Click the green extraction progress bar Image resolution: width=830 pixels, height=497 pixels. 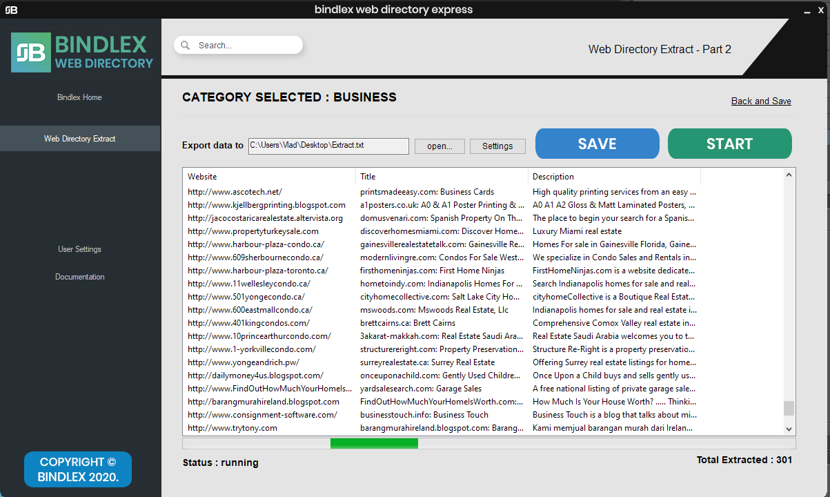(374, 443)
